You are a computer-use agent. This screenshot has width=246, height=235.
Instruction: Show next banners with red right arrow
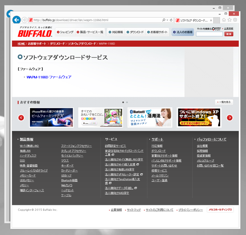coord(230,118)
